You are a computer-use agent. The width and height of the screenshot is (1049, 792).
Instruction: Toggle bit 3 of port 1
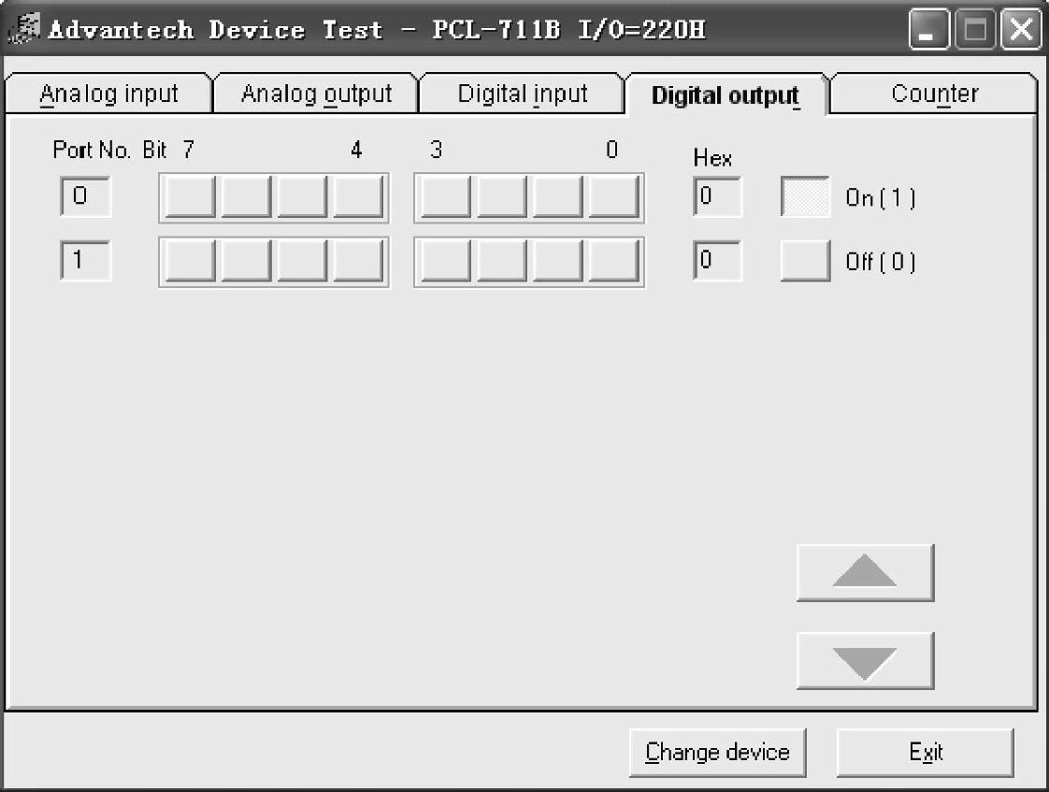tap(446, 261)
